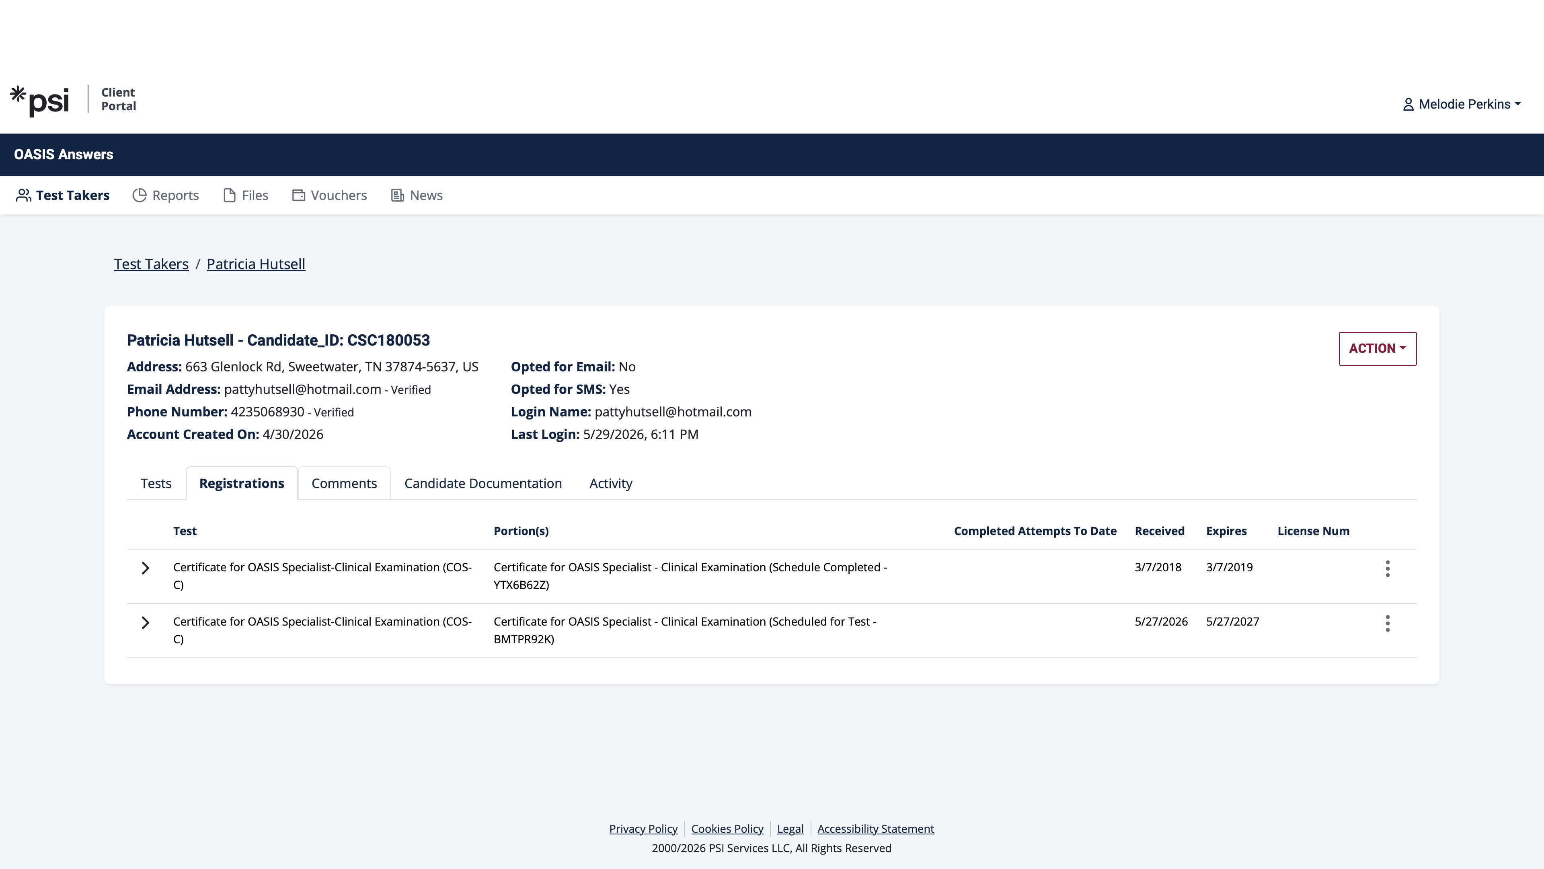1544x869 pixels.
Task: Open the Comments tab
Action: [344, 483]
